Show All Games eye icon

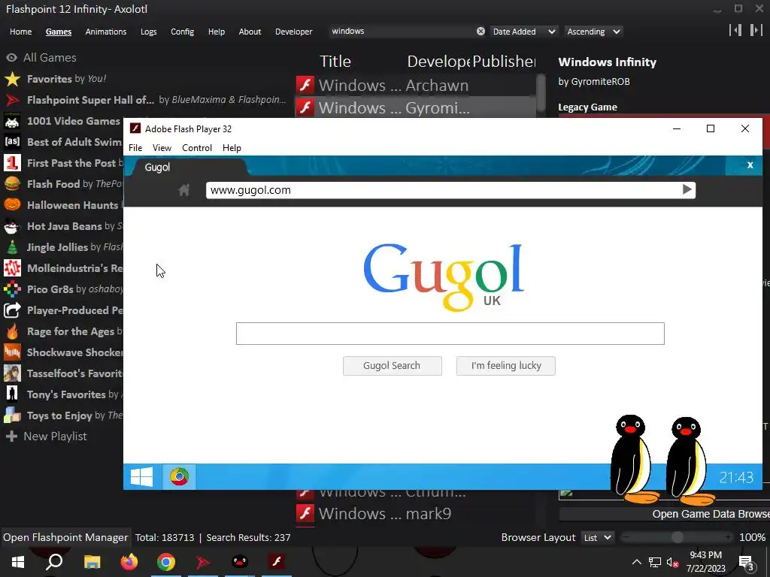click(12, 57)
